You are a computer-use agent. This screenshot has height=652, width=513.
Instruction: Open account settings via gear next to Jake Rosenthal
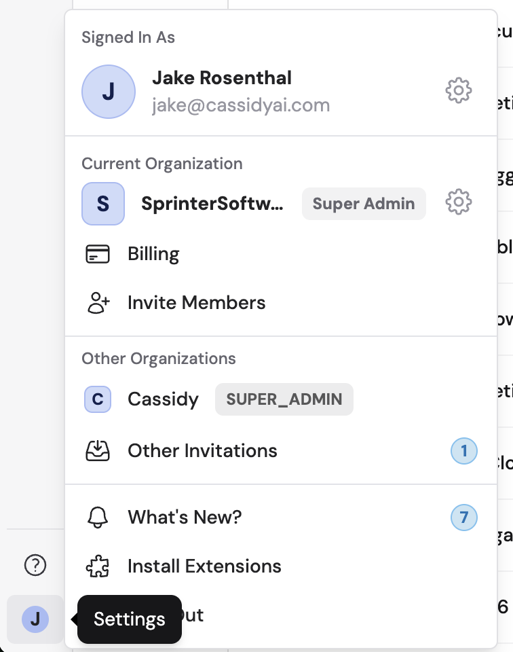coord(458,90)
